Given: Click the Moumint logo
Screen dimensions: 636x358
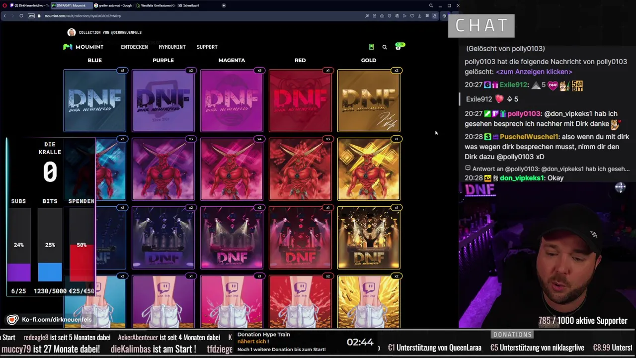Looking at the screenshot, I should [83, 47].
